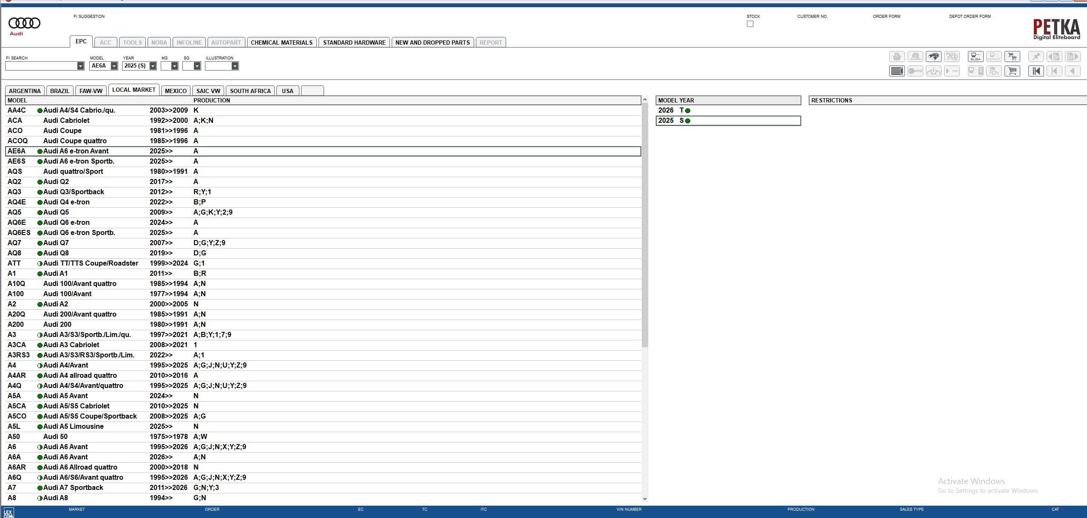Select the Audi A6 e-tron Sportb. row
1087x518 pixels.
coord(78,161)
